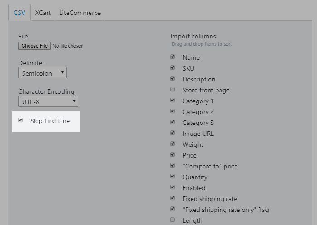Click the Choose File button
Viewport: 317px width, 225px height.
point(34,46)
